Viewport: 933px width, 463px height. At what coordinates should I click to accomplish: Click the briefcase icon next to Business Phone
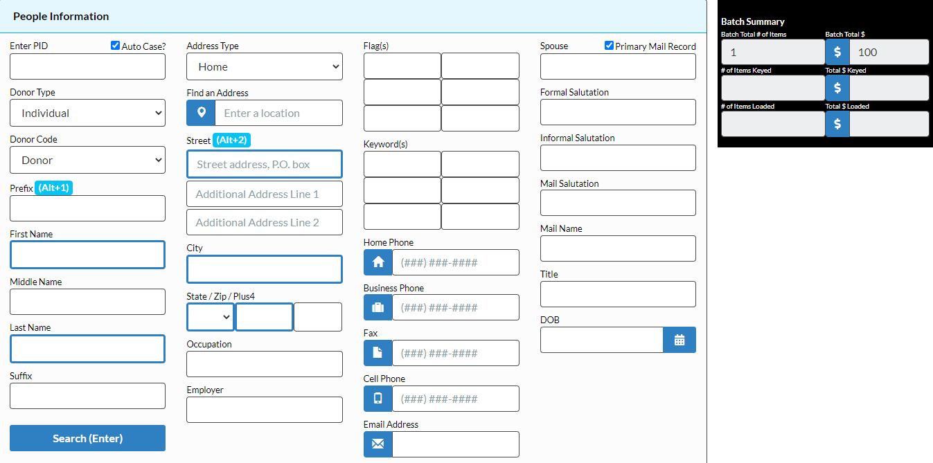point(377,307)
